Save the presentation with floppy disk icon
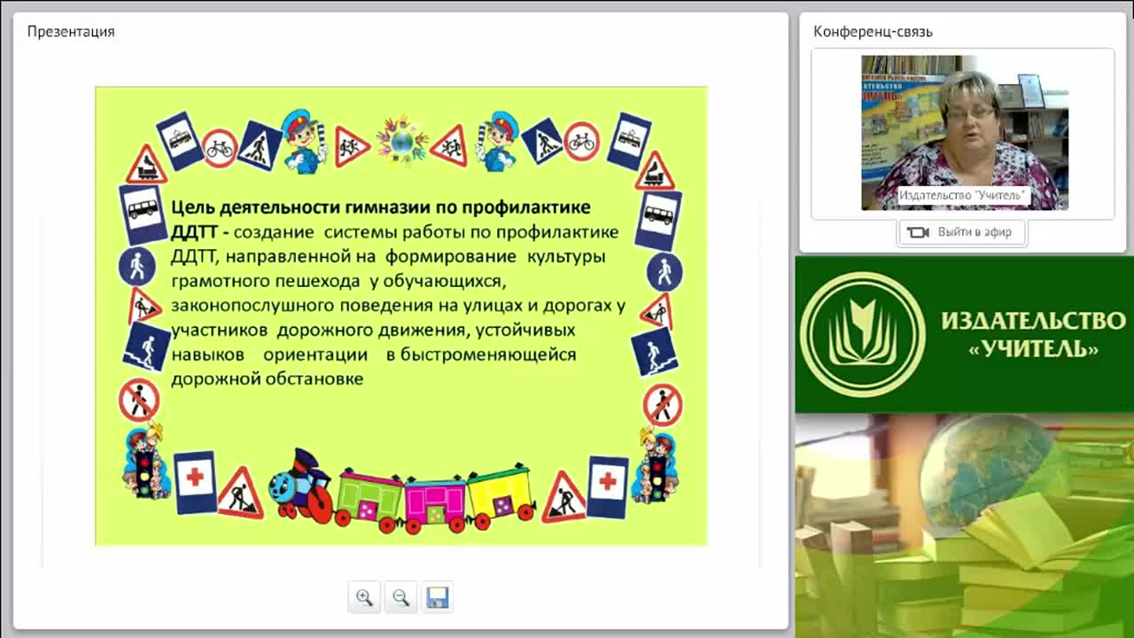 (x=437, y=597)
